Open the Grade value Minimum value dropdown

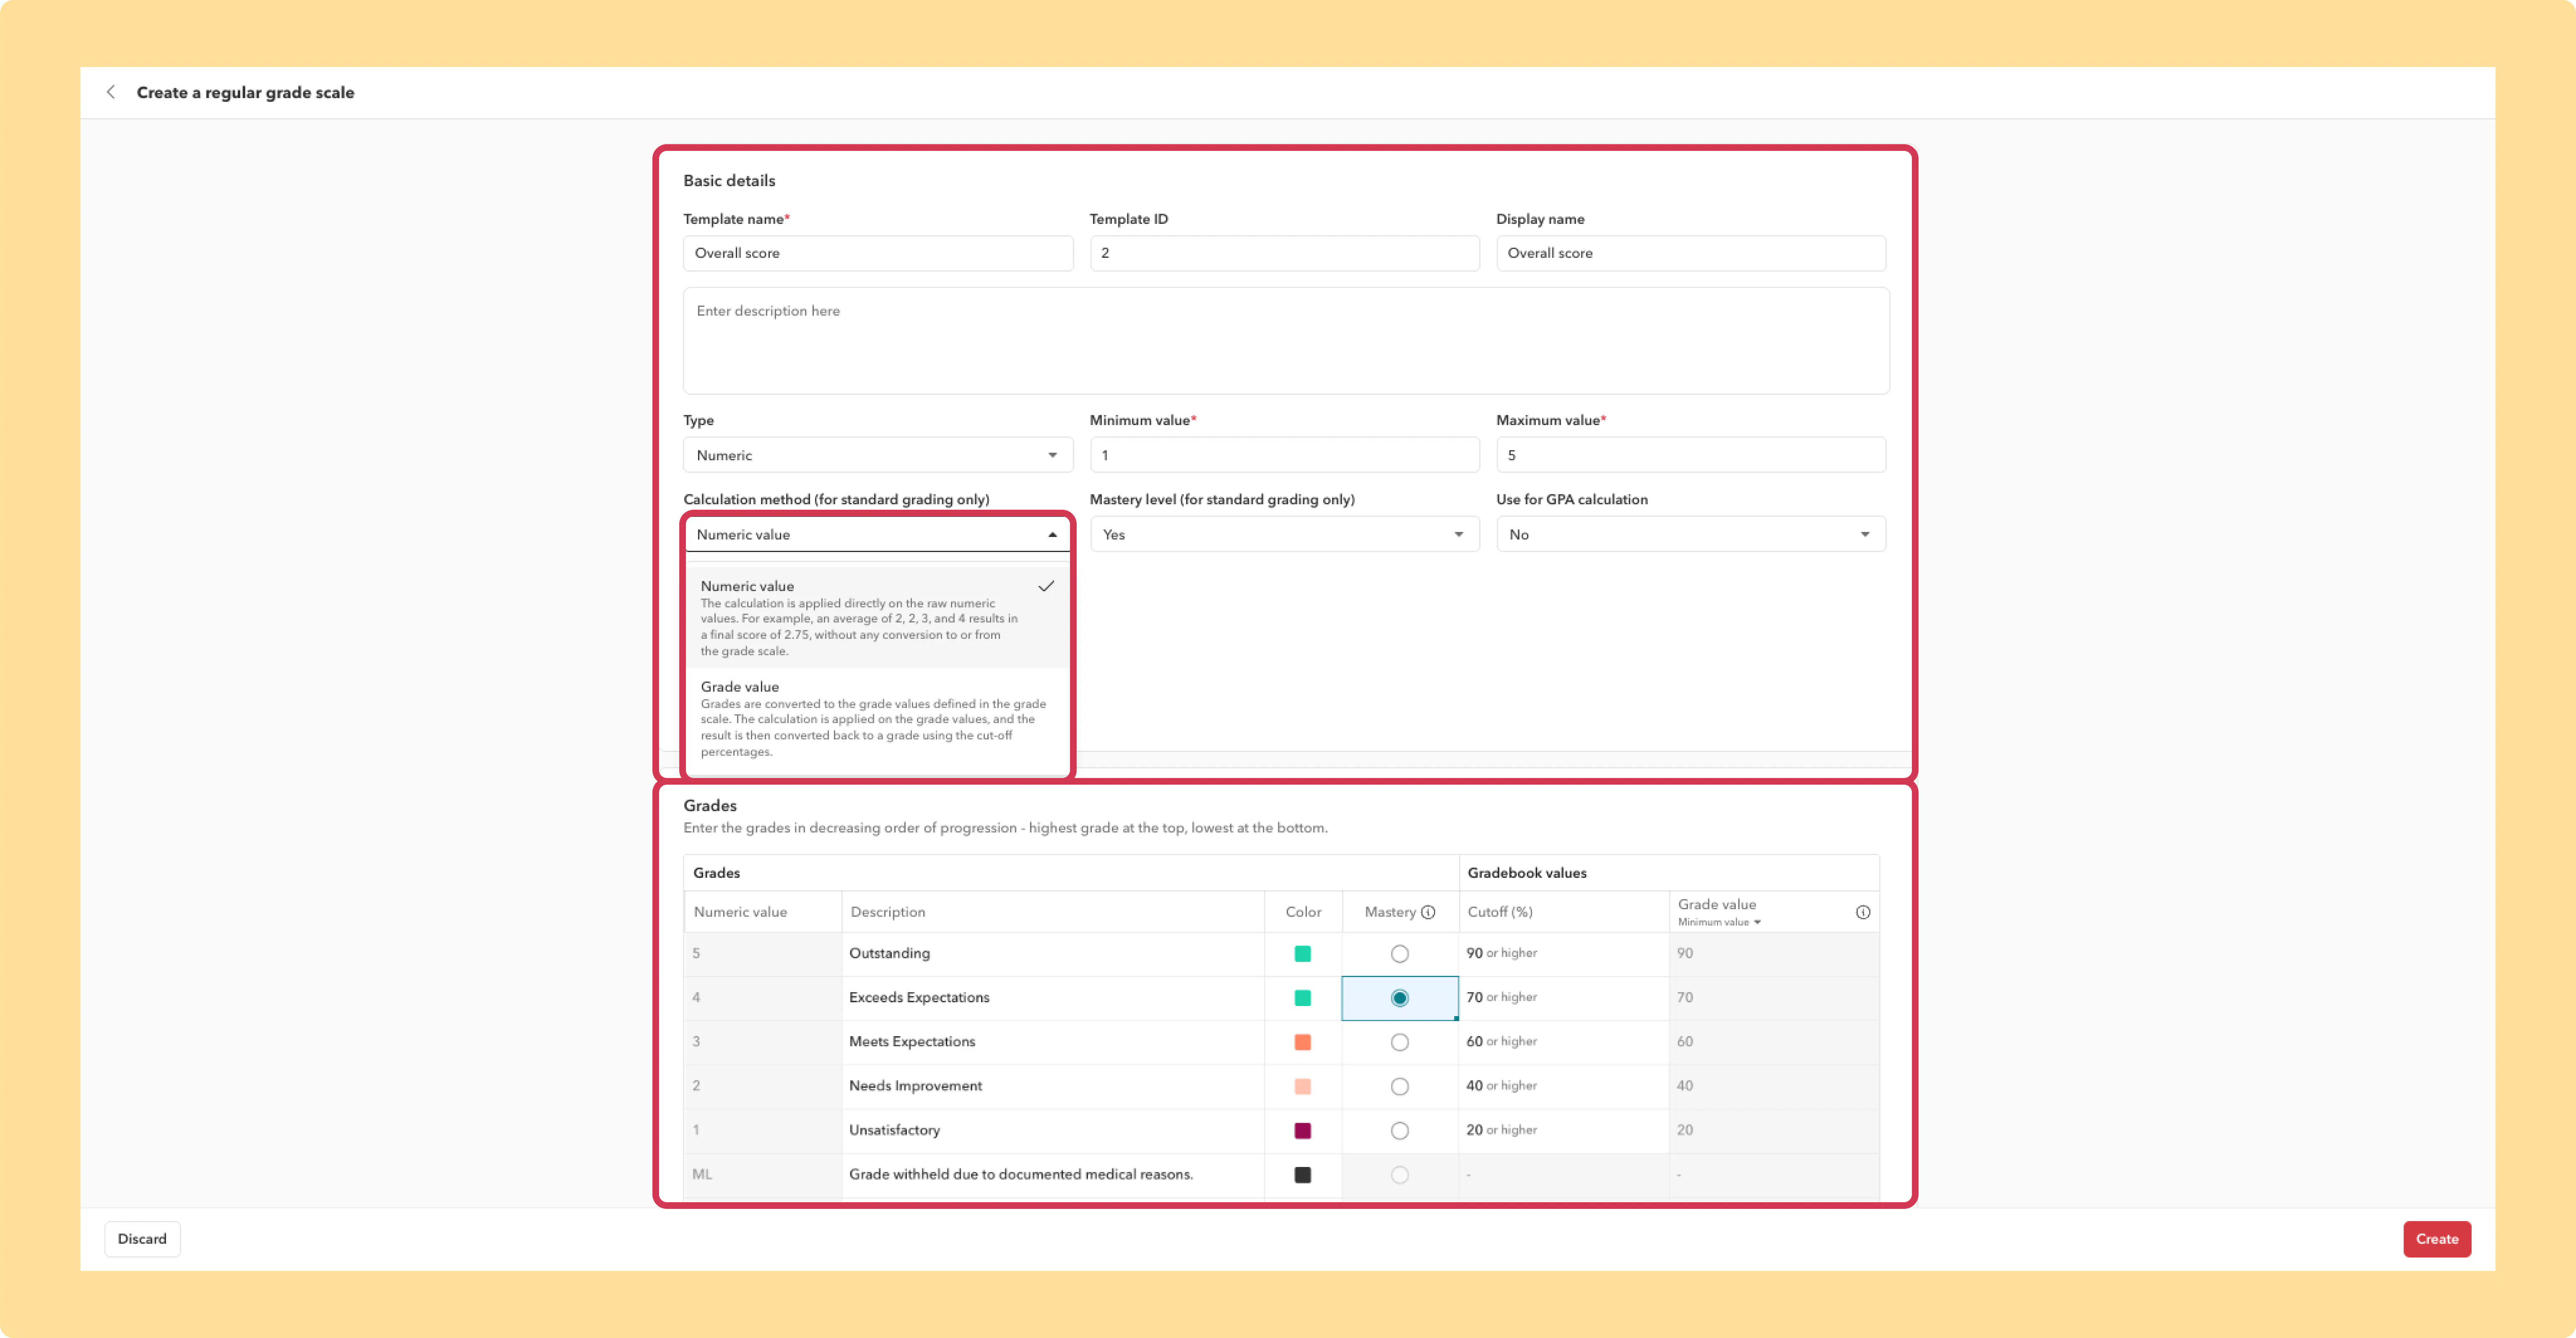tap(1719, 922)
